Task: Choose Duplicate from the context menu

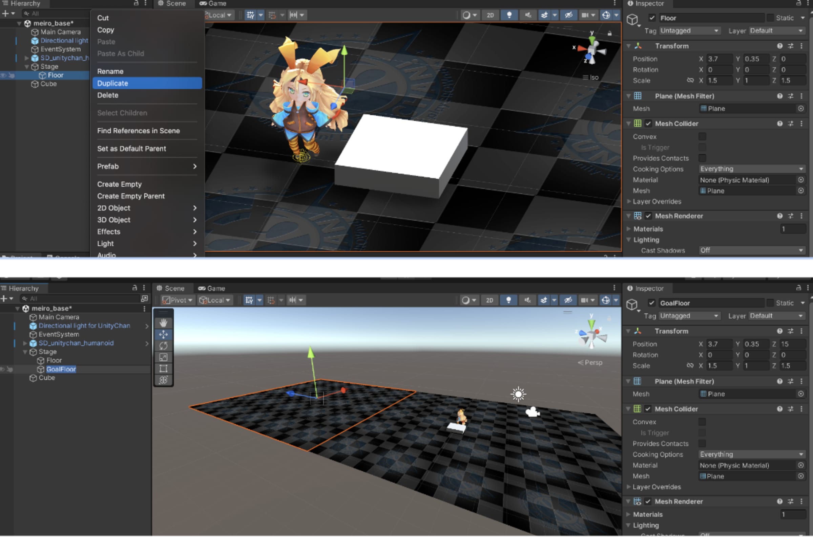Action: 147,83
